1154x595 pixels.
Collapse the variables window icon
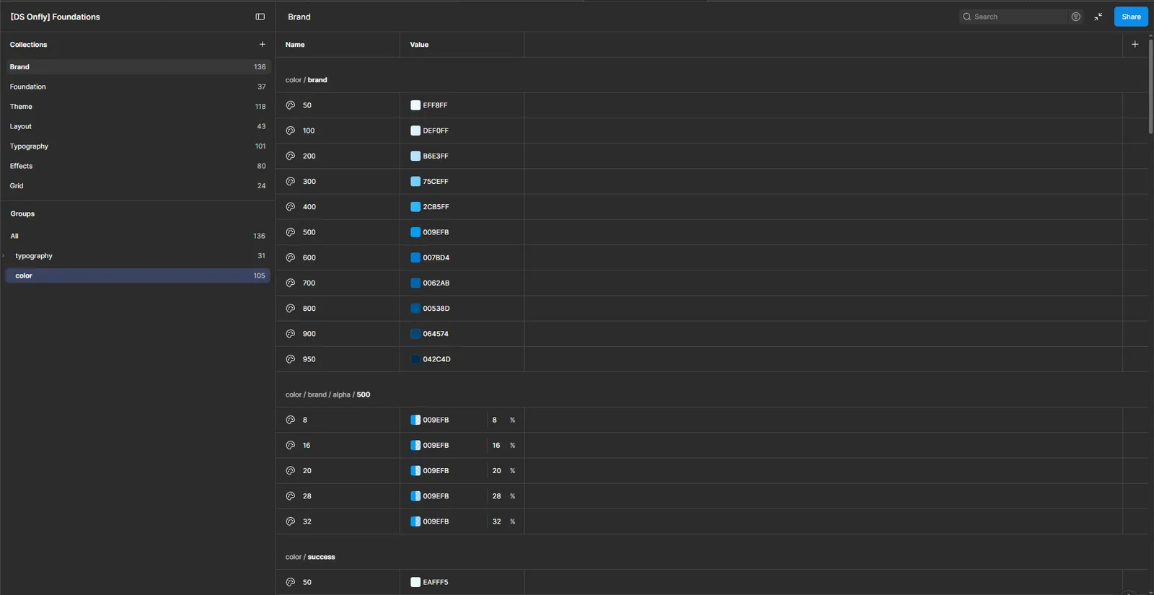tap(1098, 17)
